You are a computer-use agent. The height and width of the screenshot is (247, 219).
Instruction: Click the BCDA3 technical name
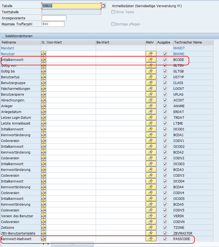(178, 170)
